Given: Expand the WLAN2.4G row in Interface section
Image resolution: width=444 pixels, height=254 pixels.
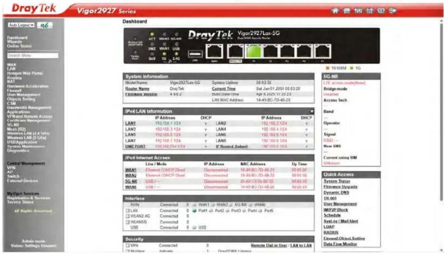Looking at the screenshot, I should [x=128, y=216].
